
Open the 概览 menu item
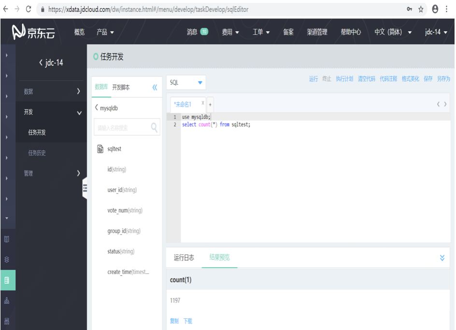(x=79, y=32)
